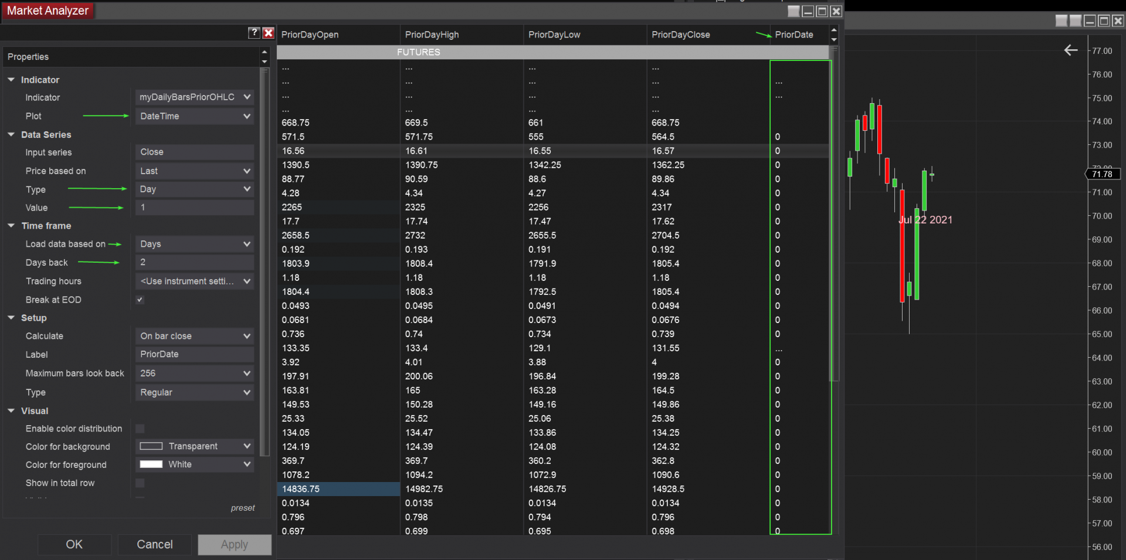Click the back arrow in the chart window
The width and height of the screenshot is (1126, 560).
click(1071, 50)
